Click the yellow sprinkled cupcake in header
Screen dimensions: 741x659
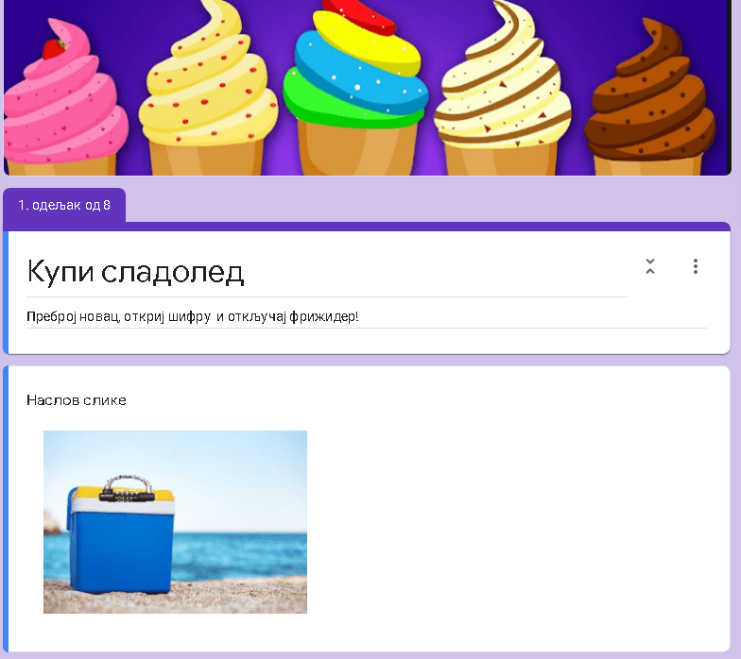(x=210, y=94)
